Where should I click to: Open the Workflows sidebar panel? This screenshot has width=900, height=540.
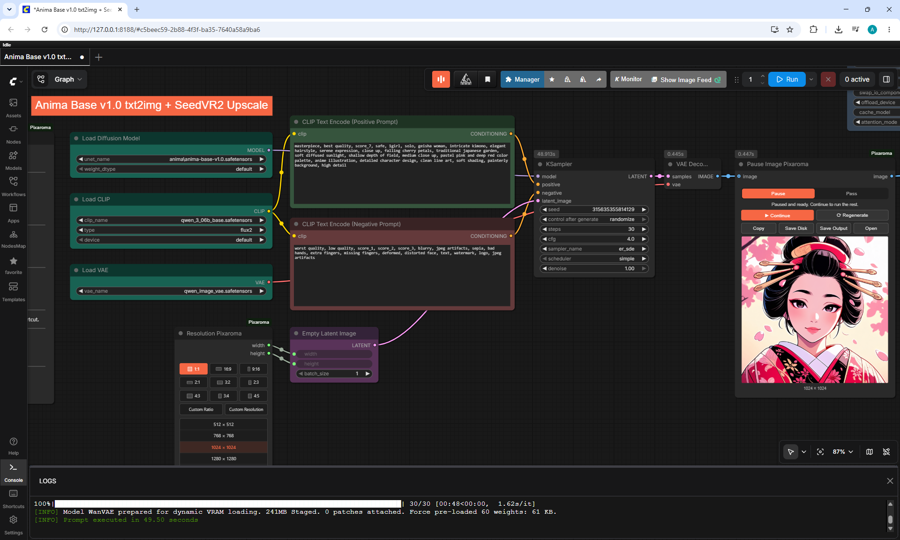(x=13, y=186)
